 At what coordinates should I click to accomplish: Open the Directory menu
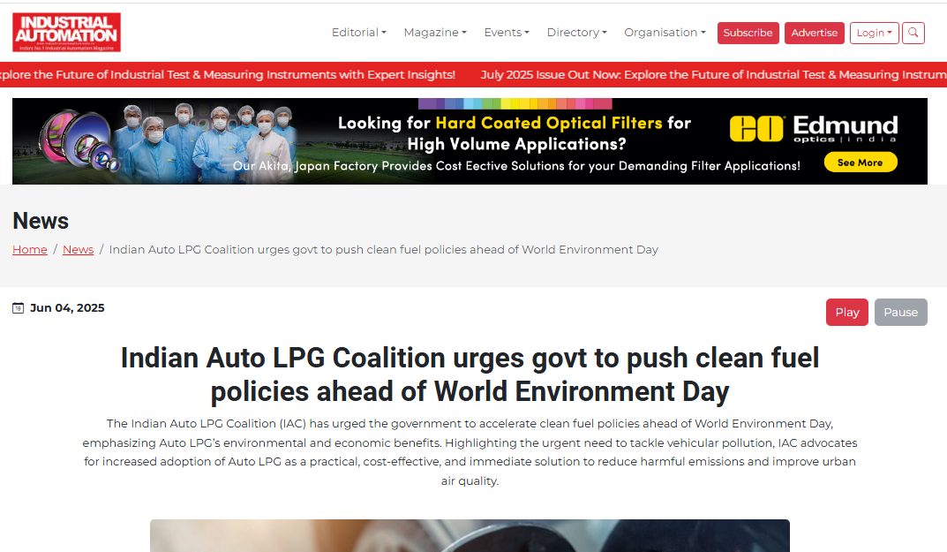pos(576,33)
